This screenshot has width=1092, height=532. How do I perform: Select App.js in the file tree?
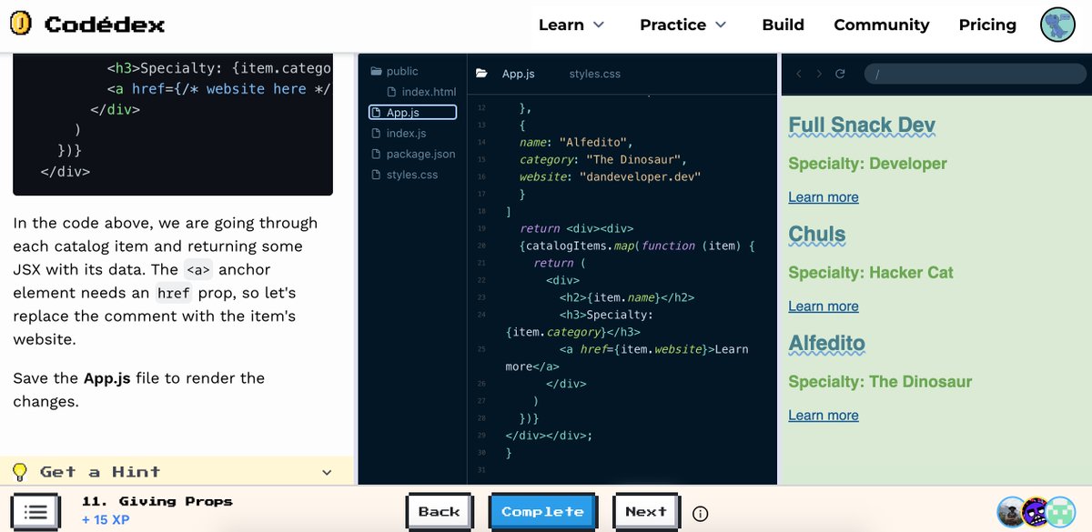[x=412, y=113]
